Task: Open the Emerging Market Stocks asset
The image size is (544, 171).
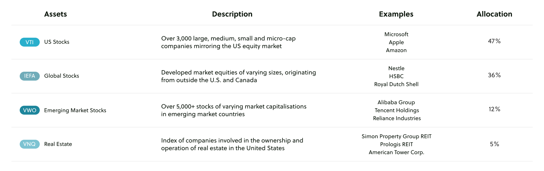Action: point(75,110)
